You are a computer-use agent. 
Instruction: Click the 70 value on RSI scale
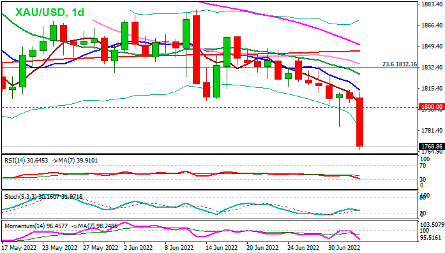423,166
